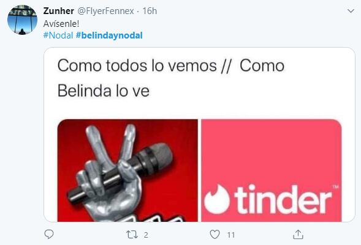361x245 pixels.
Task: Expand the tweet options chevron menu
Action: 351,11
